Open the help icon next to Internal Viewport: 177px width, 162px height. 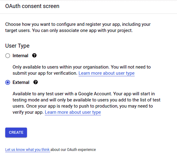pyautogui.click(x=34, y=55)
